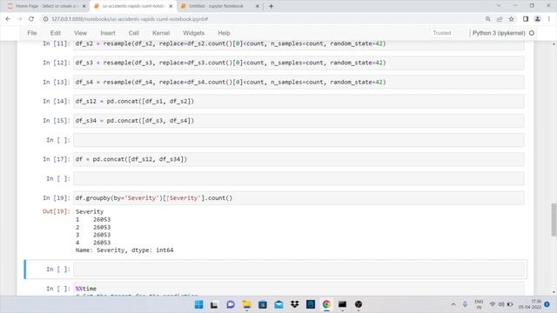Screen dimensions: 557x313
Task: Open the View menu
Action: tap(80, 33)
